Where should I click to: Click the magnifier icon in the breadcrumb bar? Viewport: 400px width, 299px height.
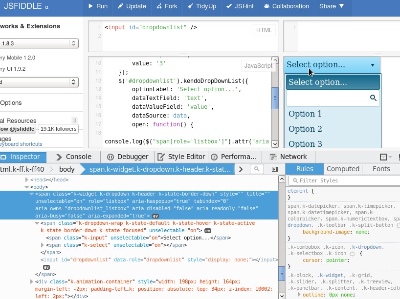[256, 169]
